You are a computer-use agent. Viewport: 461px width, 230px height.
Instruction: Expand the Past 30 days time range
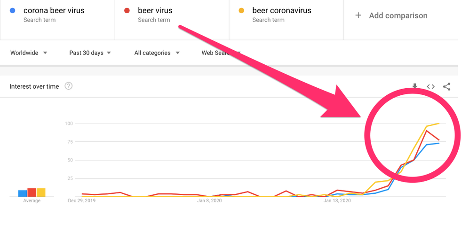tap(90, 53)
